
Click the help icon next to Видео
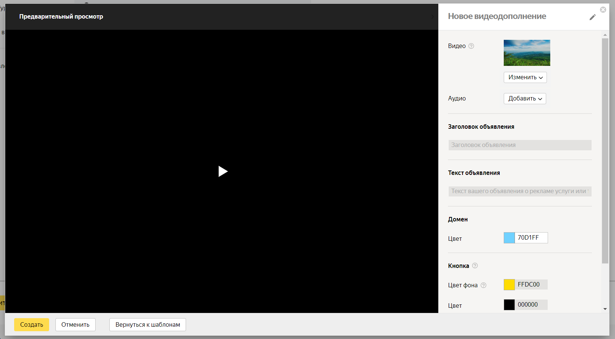(471, 46)
